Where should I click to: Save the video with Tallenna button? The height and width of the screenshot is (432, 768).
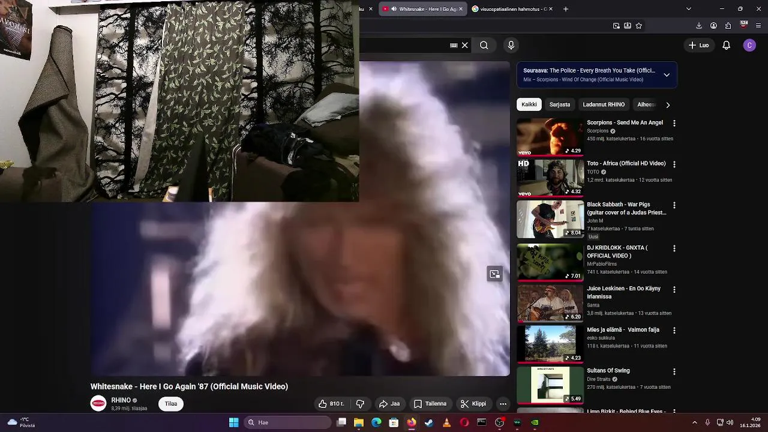click(x=430, y=404)
